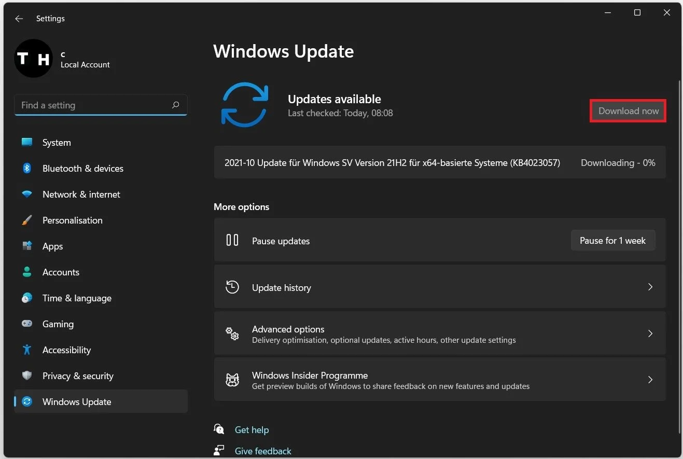Click the Update history clock icon
This screenshot has height=459, width=683.
coord(232,287)
